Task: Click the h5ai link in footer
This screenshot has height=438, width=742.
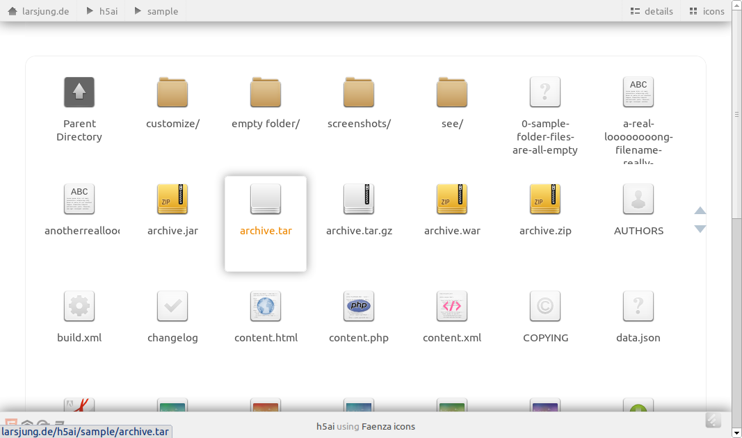Action: 325,427
